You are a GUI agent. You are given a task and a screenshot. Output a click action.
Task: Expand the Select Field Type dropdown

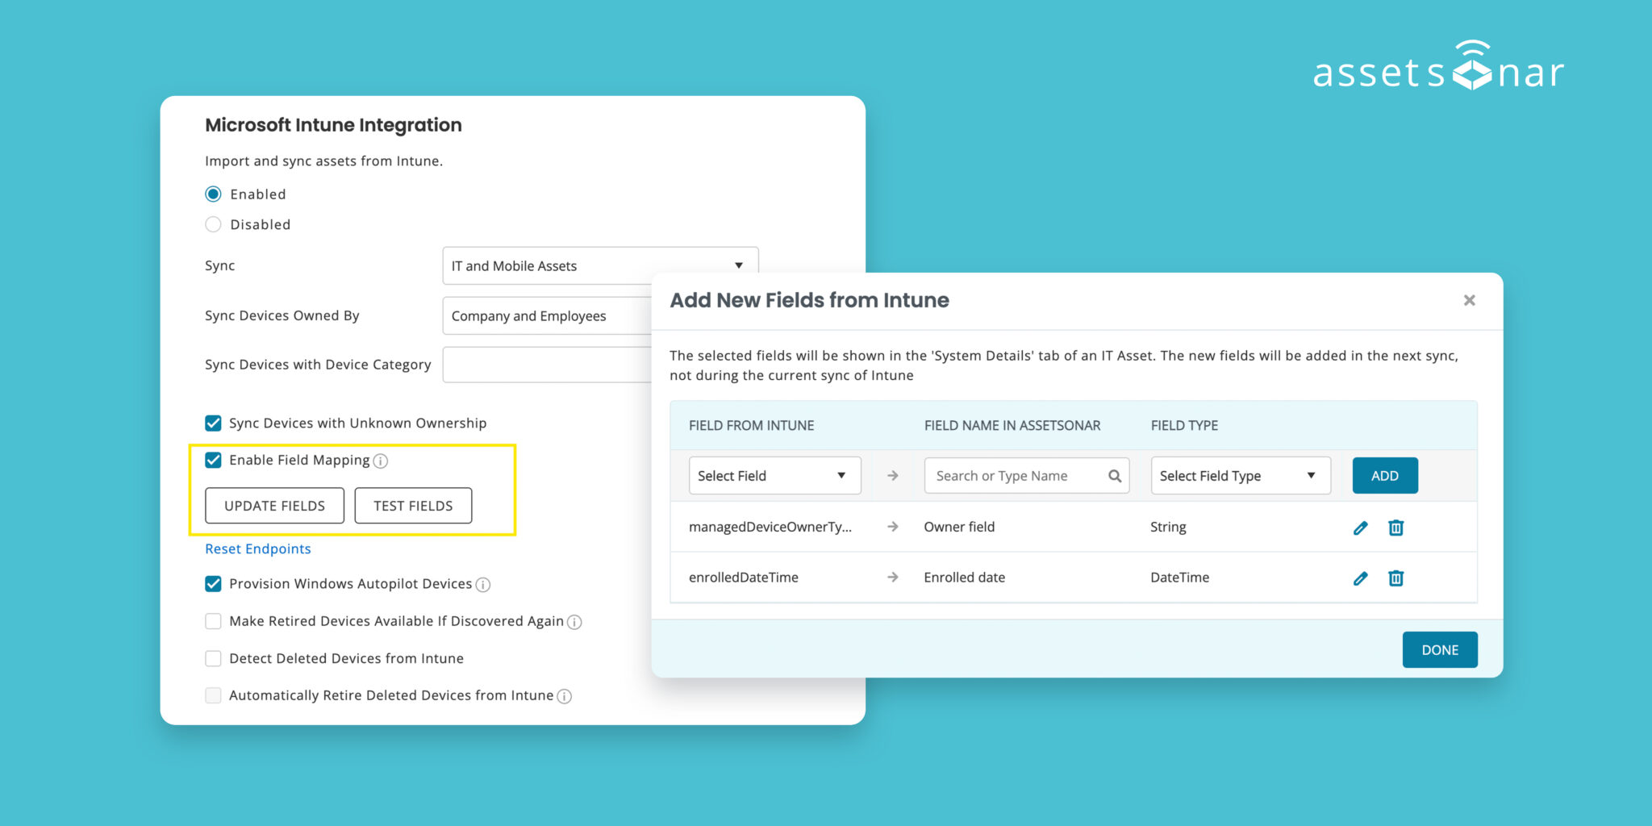coord(1239,475)
